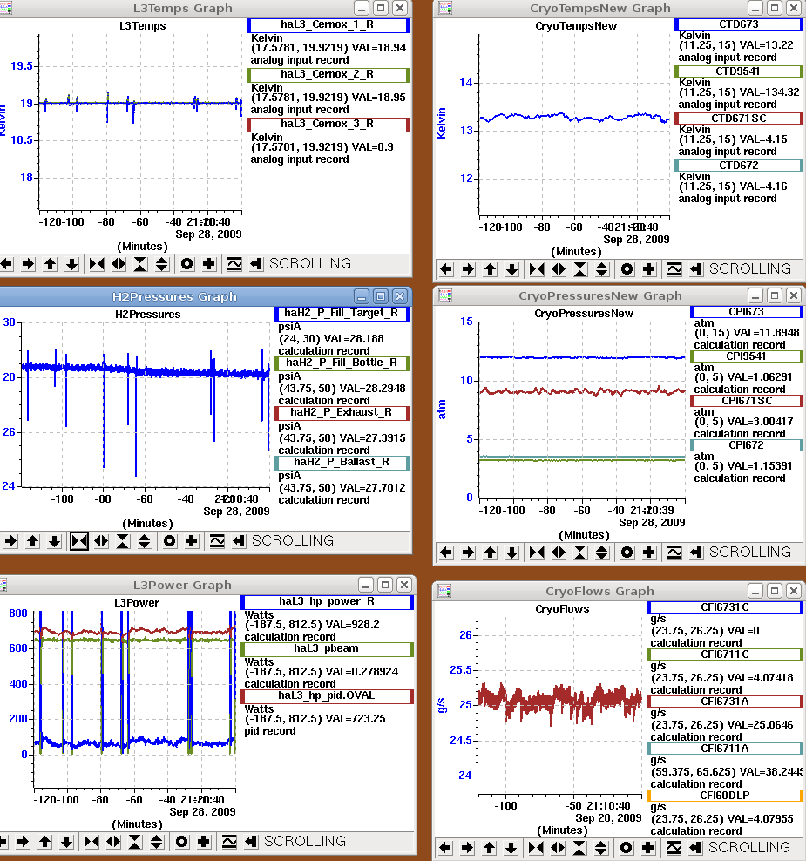Compress the time axis in L3Power Graph
806x861 pixels.
tap(91, 842)
